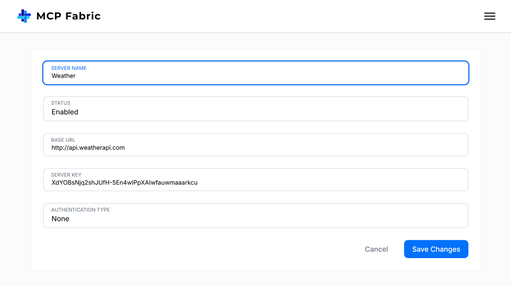511x286 pixels.
Task: Click the blue cross icon in header
Action: 24,16
